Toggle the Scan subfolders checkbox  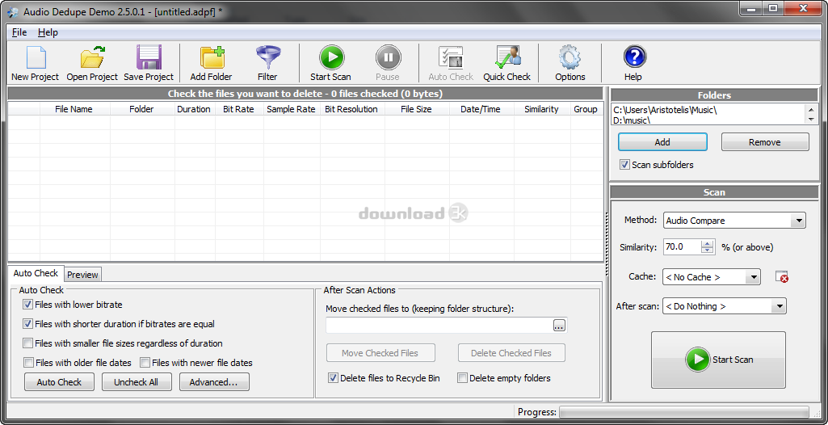[624, 165]
